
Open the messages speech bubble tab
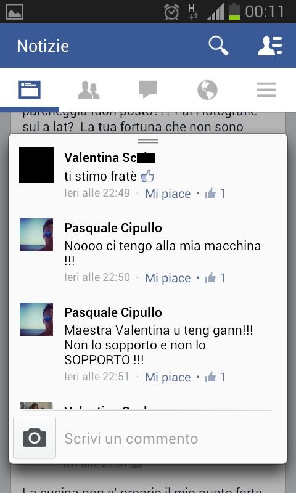148,89
